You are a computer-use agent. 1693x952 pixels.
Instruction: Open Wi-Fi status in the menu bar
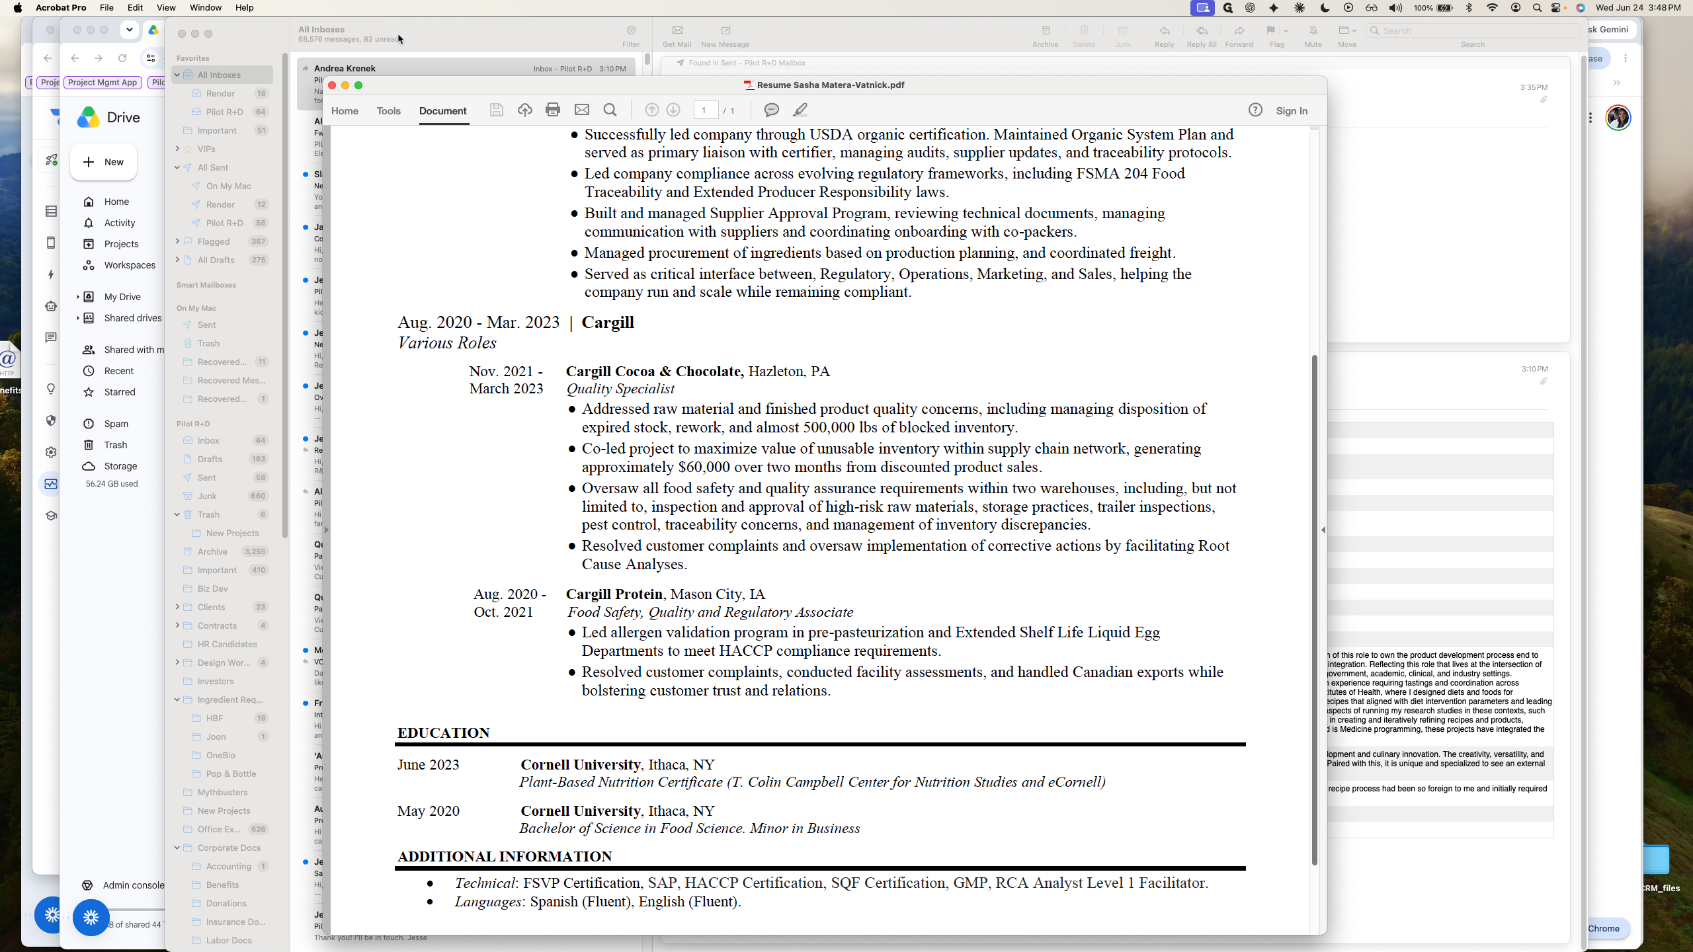[1493, 8]
